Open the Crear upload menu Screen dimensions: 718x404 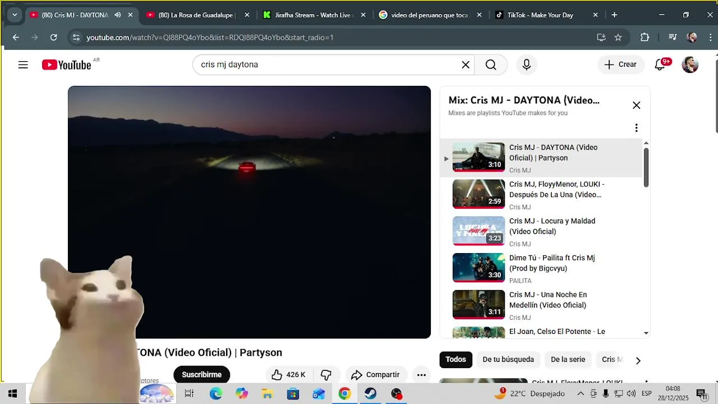[620, 65]
